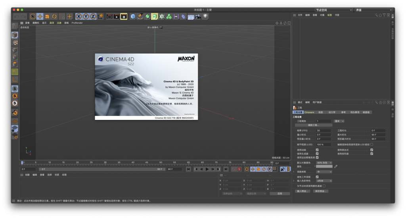Viewport: 406px width, 218px height.
Task: Click the 载入预设 button
Action: pos(303,191)
